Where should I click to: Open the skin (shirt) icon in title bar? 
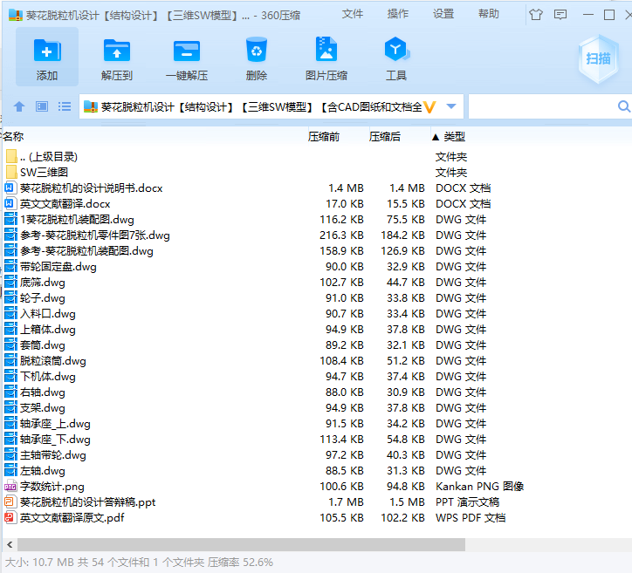pyautogui.click(x=536, y=15)
